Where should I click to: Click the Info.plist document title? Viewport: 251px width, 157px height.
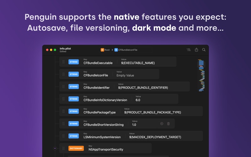pyautogui.click(x=65, y=49)
